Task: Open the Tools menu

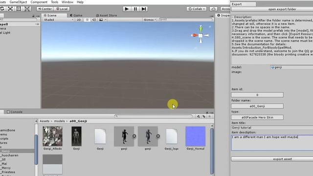Action: click(54, 2)
